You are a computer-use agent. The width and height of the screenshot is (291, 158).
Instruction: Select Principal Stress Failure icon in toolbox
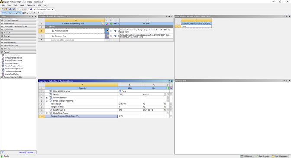(3, 58)
